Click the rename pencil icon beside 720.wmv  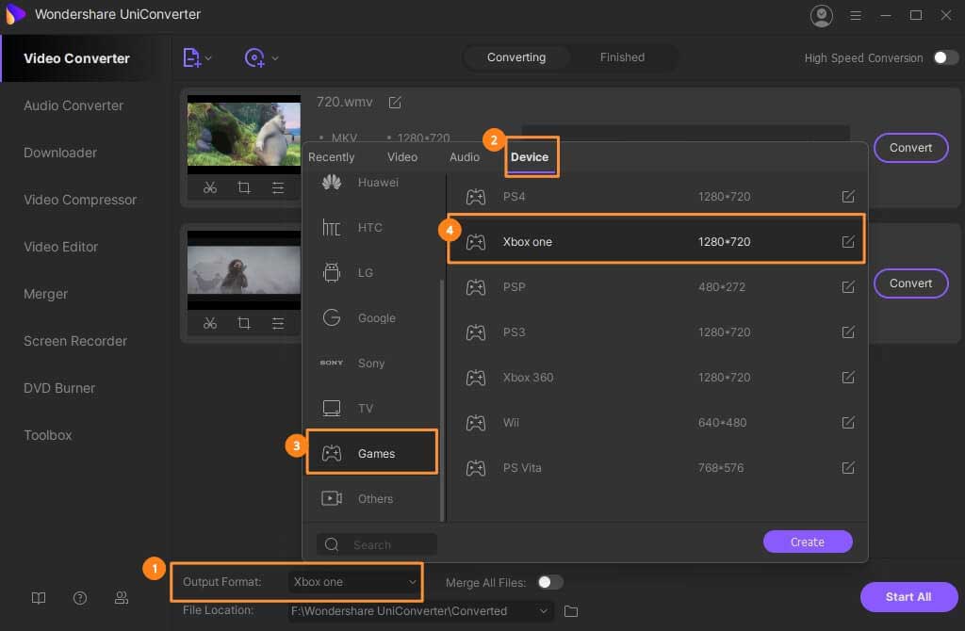click(x=395, y=102)
